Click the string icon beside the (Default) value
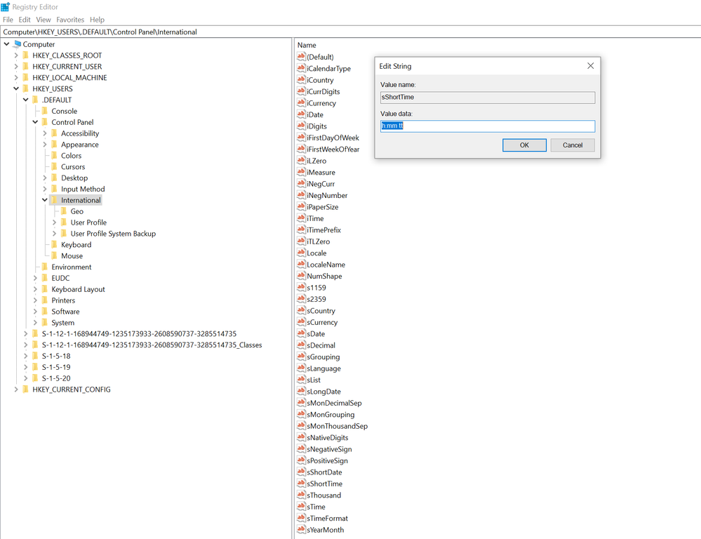The width and height of the screenshot is (701, 539). [302, 57]
